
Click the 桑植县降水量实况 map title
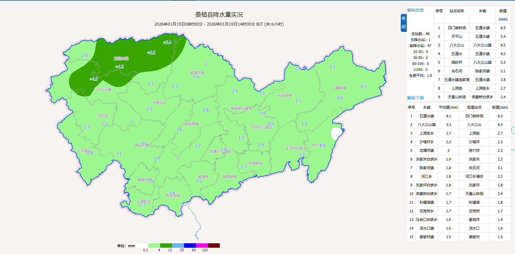219,15
